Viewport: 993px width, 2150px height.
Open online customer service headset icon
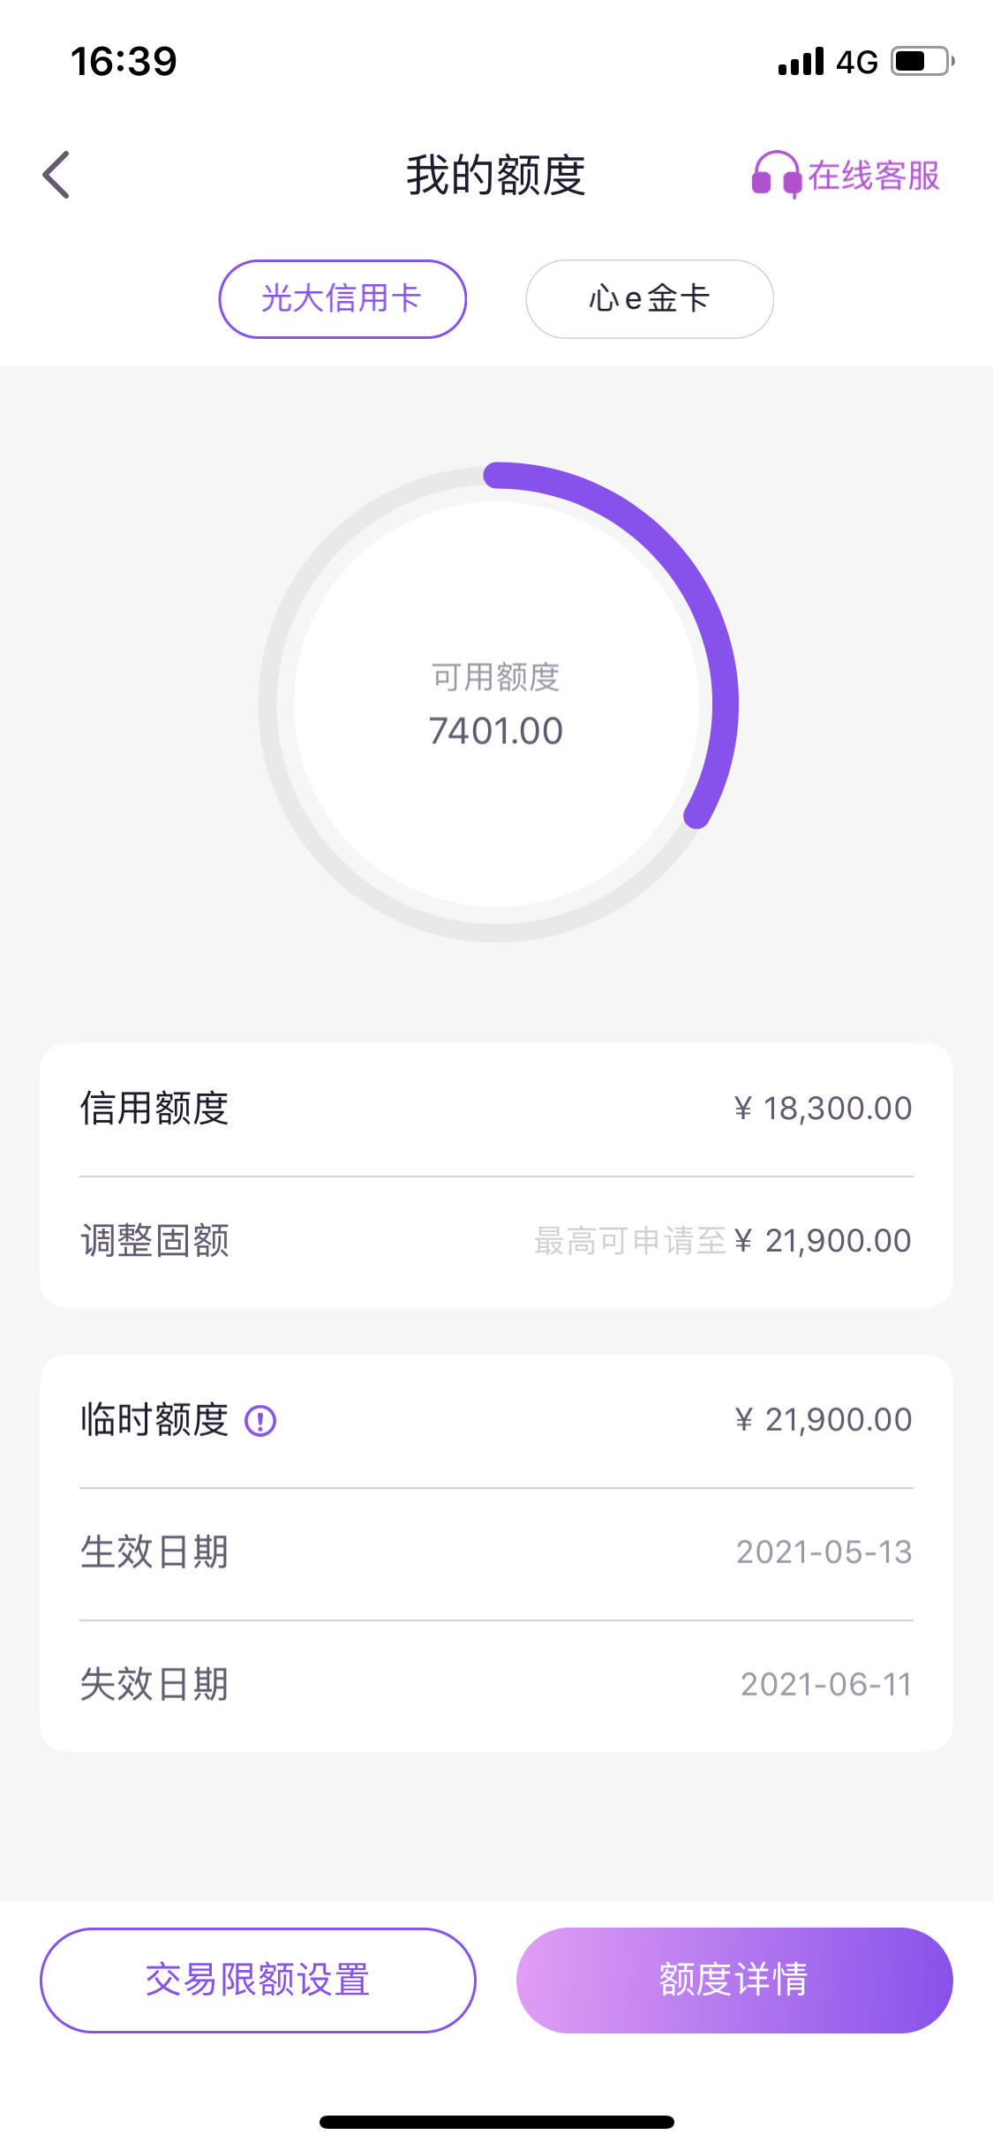pos(776,174)
